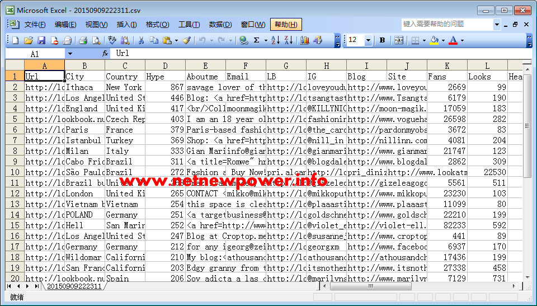Screen dimensions: 537x306
Task: Open the 数据(D) menu
Action: (220, 24)
